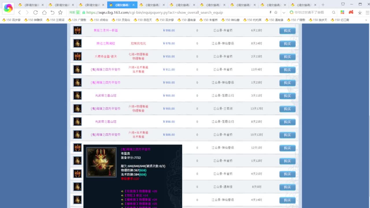Reload the page with the refresh icon
Viewport: 370px width, 208px height.
[x=36, y=12]
